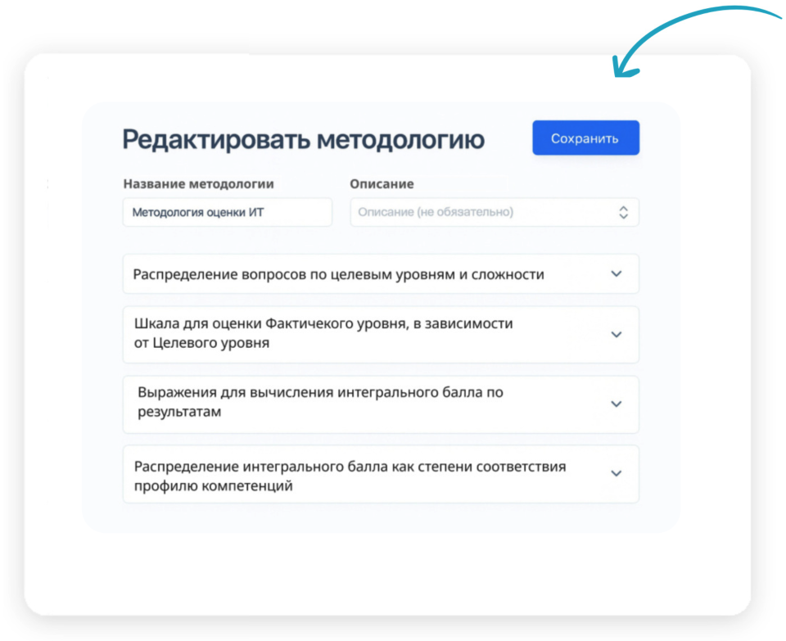Image resolution: width=786 pixels, height=641 pixels.
Task: Open chevron for Шкала для оценки Фактичекого уровня
Action: coord(616,334)
